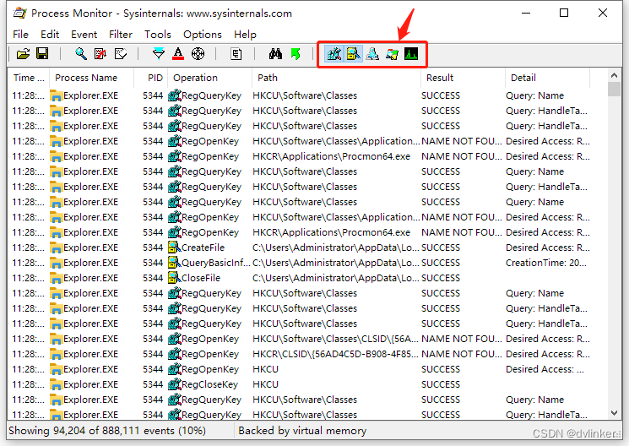Maximize the Process Monitor window

point(564,13)
